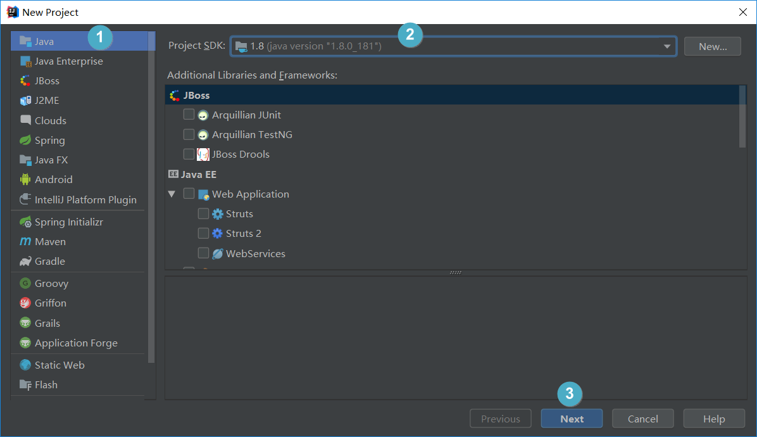
Task: Select Spring Initializr project type
Action: pyautogui.click(x=78, y=222)
